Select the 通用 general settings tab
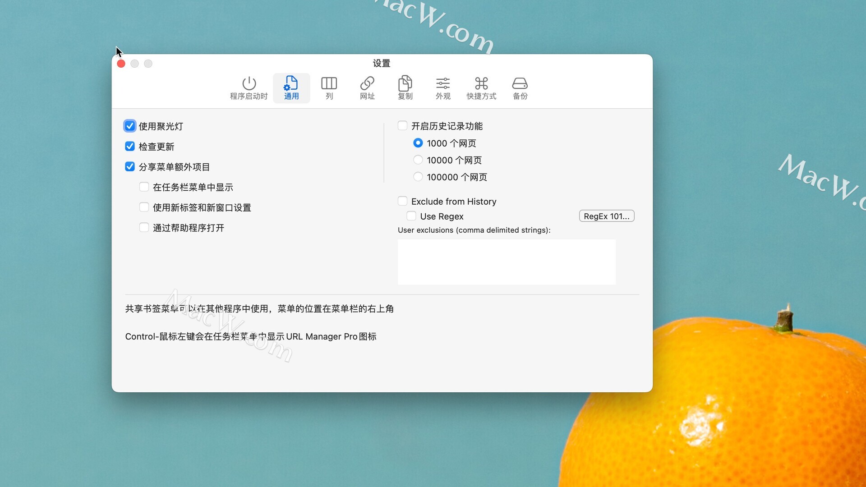The height and width of the screenshot is (487, 866). coord(291,88)
